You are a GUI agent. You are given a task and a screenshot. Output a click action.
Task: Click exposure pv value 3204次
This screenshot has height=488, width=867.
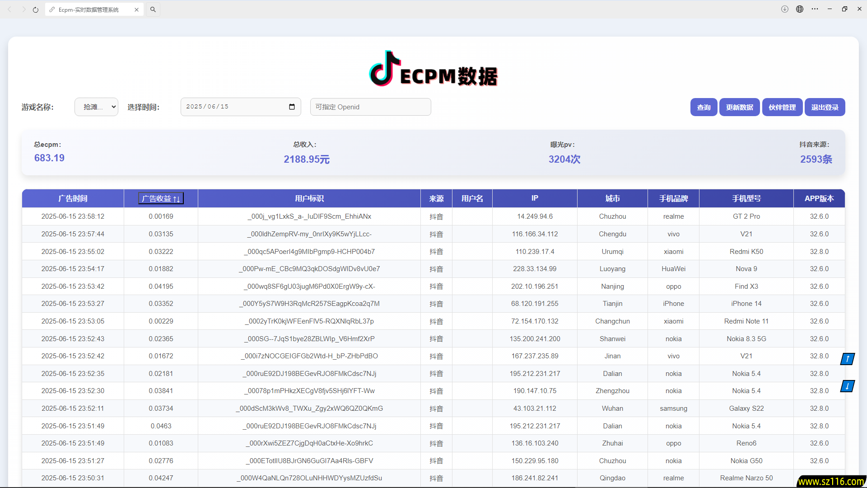[x=564, y=160]
